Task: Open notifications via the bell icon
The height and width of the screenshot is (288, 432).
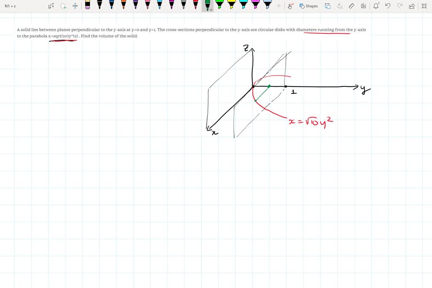Action: 376,6
